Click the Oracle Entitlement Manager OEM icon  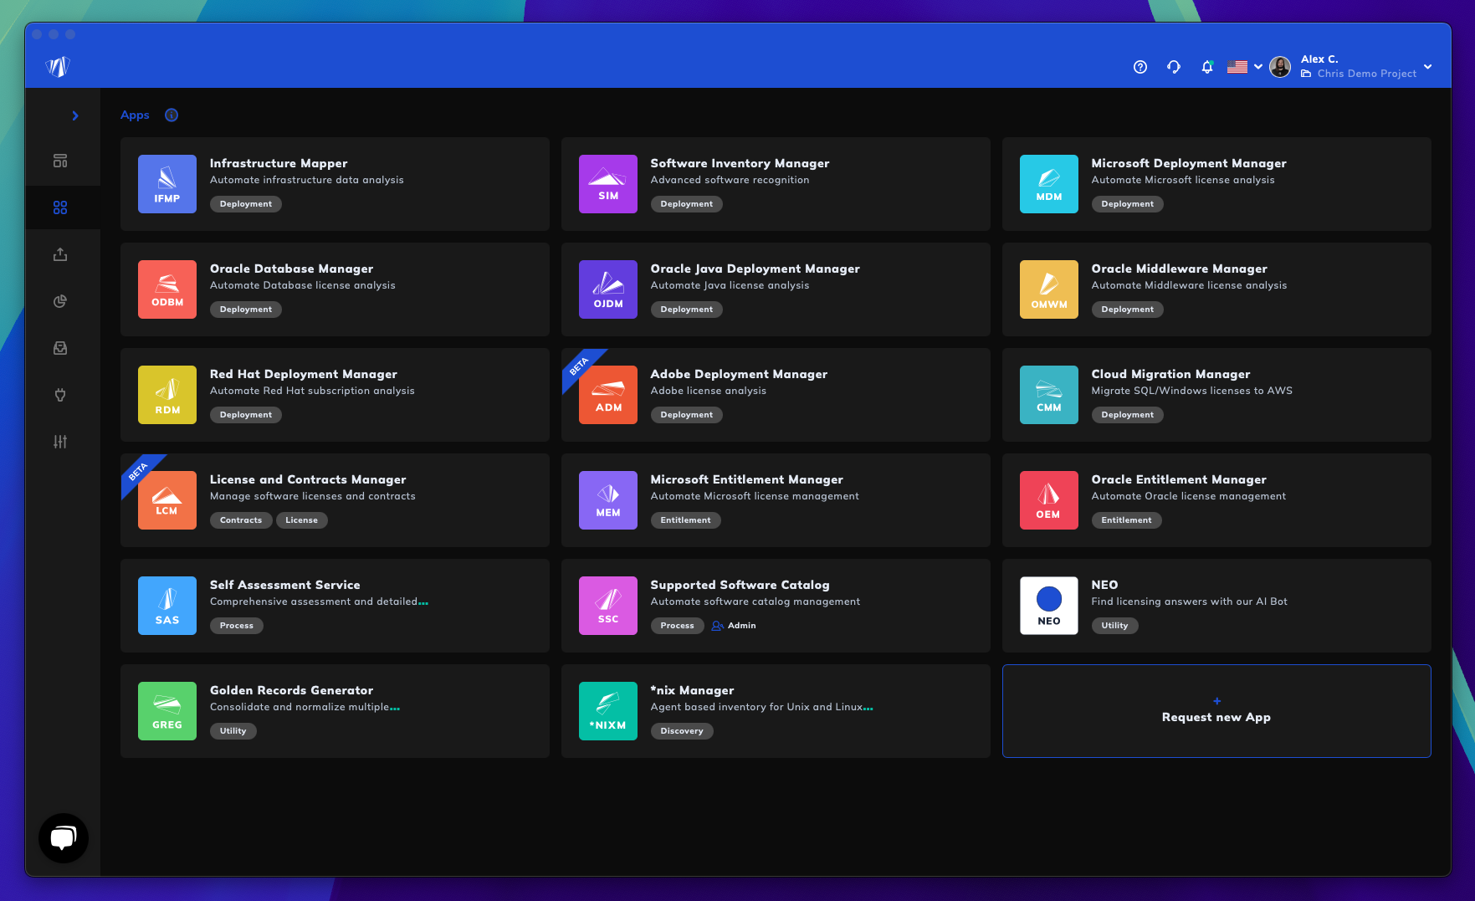(1049, 500)
